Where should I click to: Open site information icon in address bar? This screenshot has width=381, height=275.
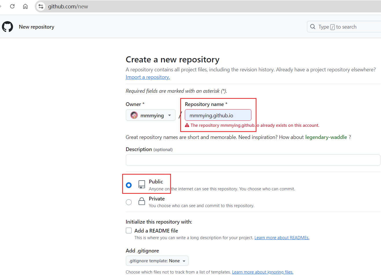point(41,6)
